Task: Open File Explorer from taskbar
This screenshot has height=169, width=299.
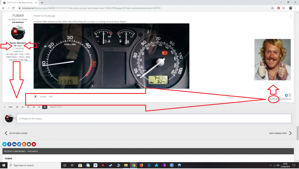Action: [x=126, y=165]
